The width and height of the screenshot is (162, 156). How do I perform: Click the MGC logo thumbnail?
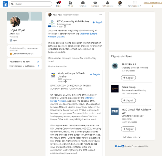[115, 111]
